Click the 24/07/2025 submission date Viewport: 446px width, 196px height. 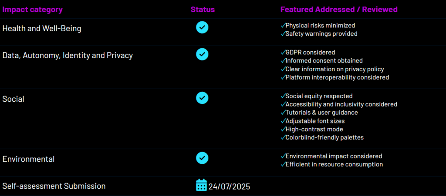(x=229, y=186)
